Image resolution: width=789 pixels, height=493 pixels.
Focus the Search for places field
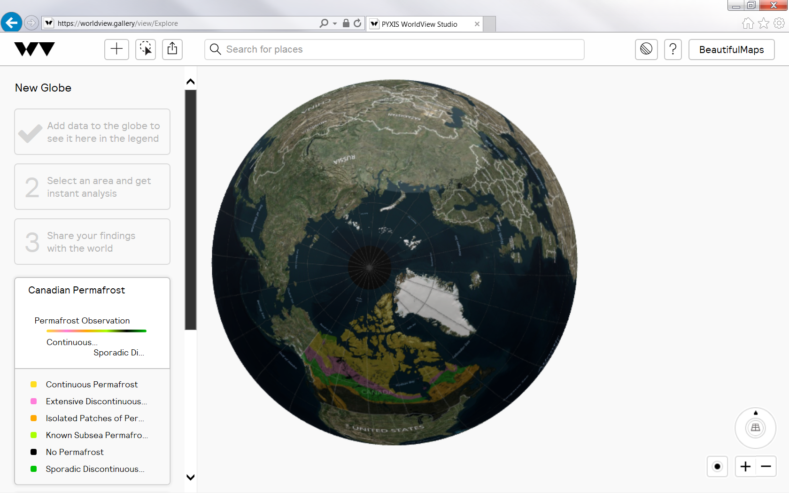[394, 49]
